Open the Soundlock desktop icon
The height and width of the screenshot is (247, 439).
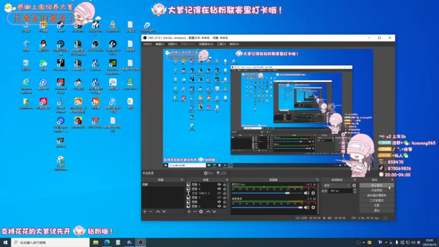113,27
